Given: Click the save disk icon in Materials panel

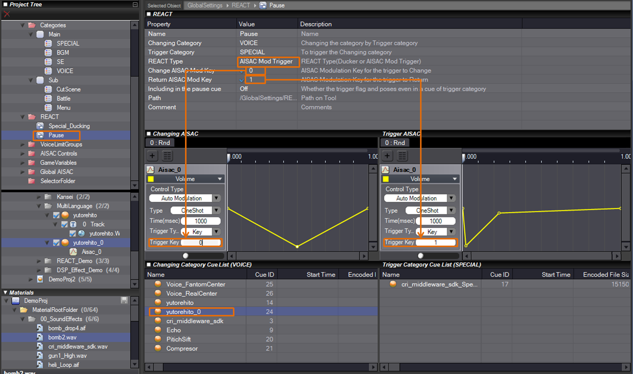Looking at the screenshot, I should [124, 301].
